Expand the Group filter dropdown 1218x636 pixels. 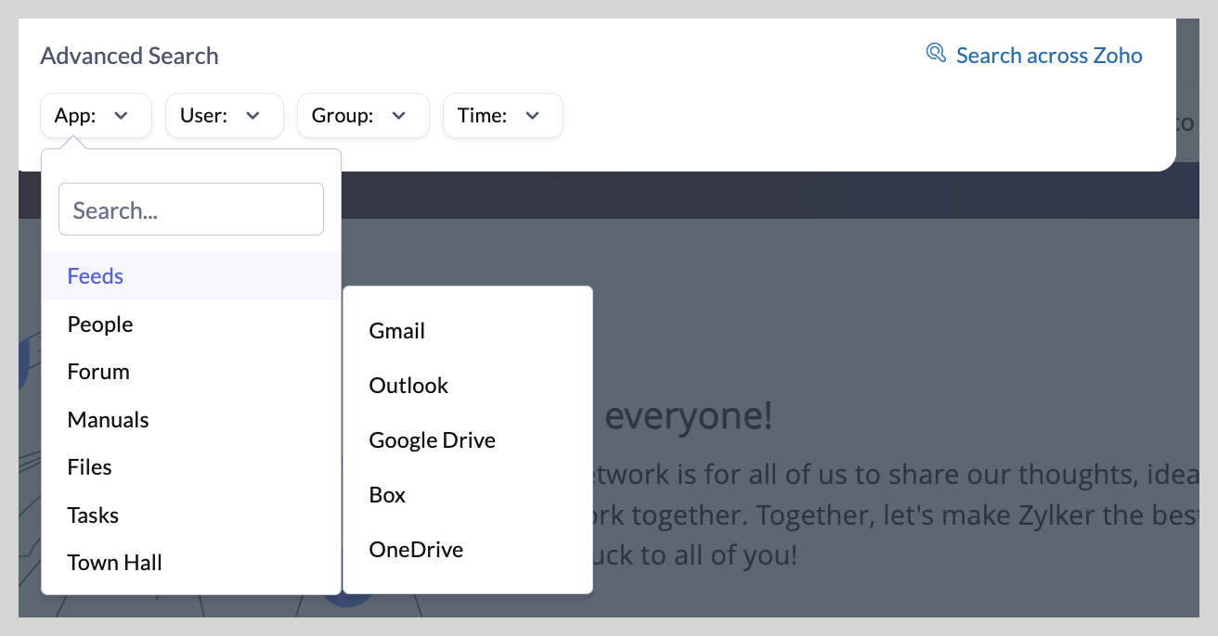pos(362,116)
